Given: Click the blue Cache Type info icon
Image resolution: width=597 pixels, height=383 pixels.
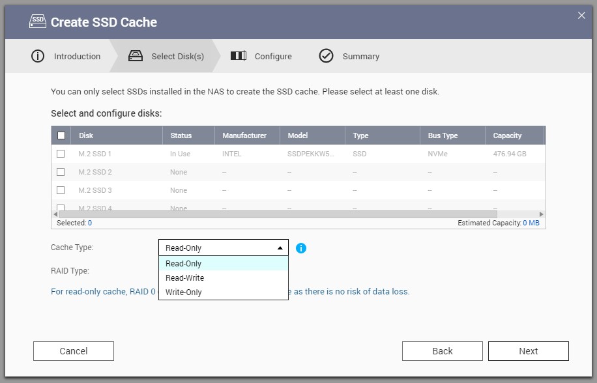Looking at the screenshot, I should tap(301, 248).
